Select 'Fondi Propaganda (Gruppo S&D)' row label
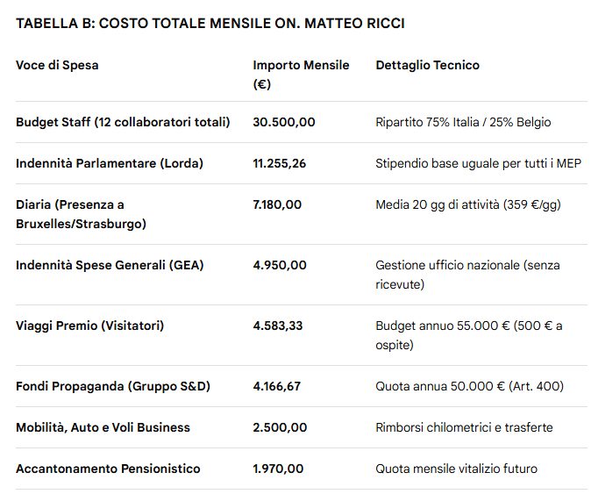 tap(113, 386)
